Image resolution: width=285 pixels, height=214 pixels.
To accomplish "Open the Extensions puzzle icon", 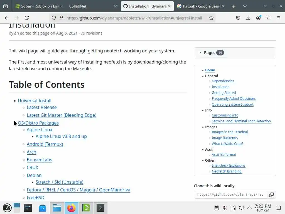I will pos(268,18).
